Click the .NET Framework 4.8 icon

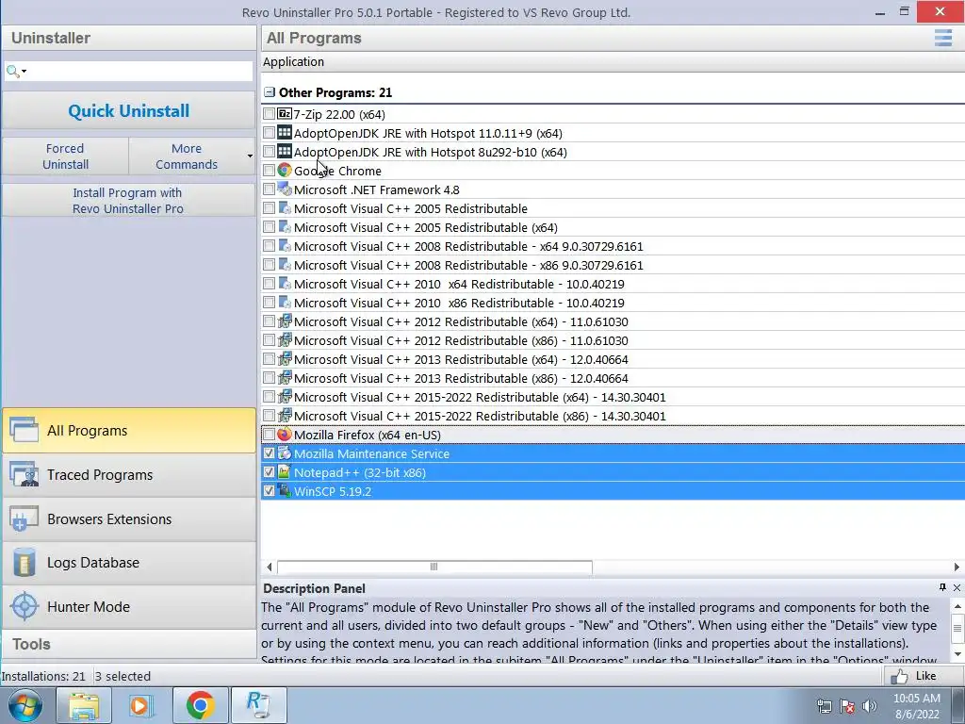(285, 189)
